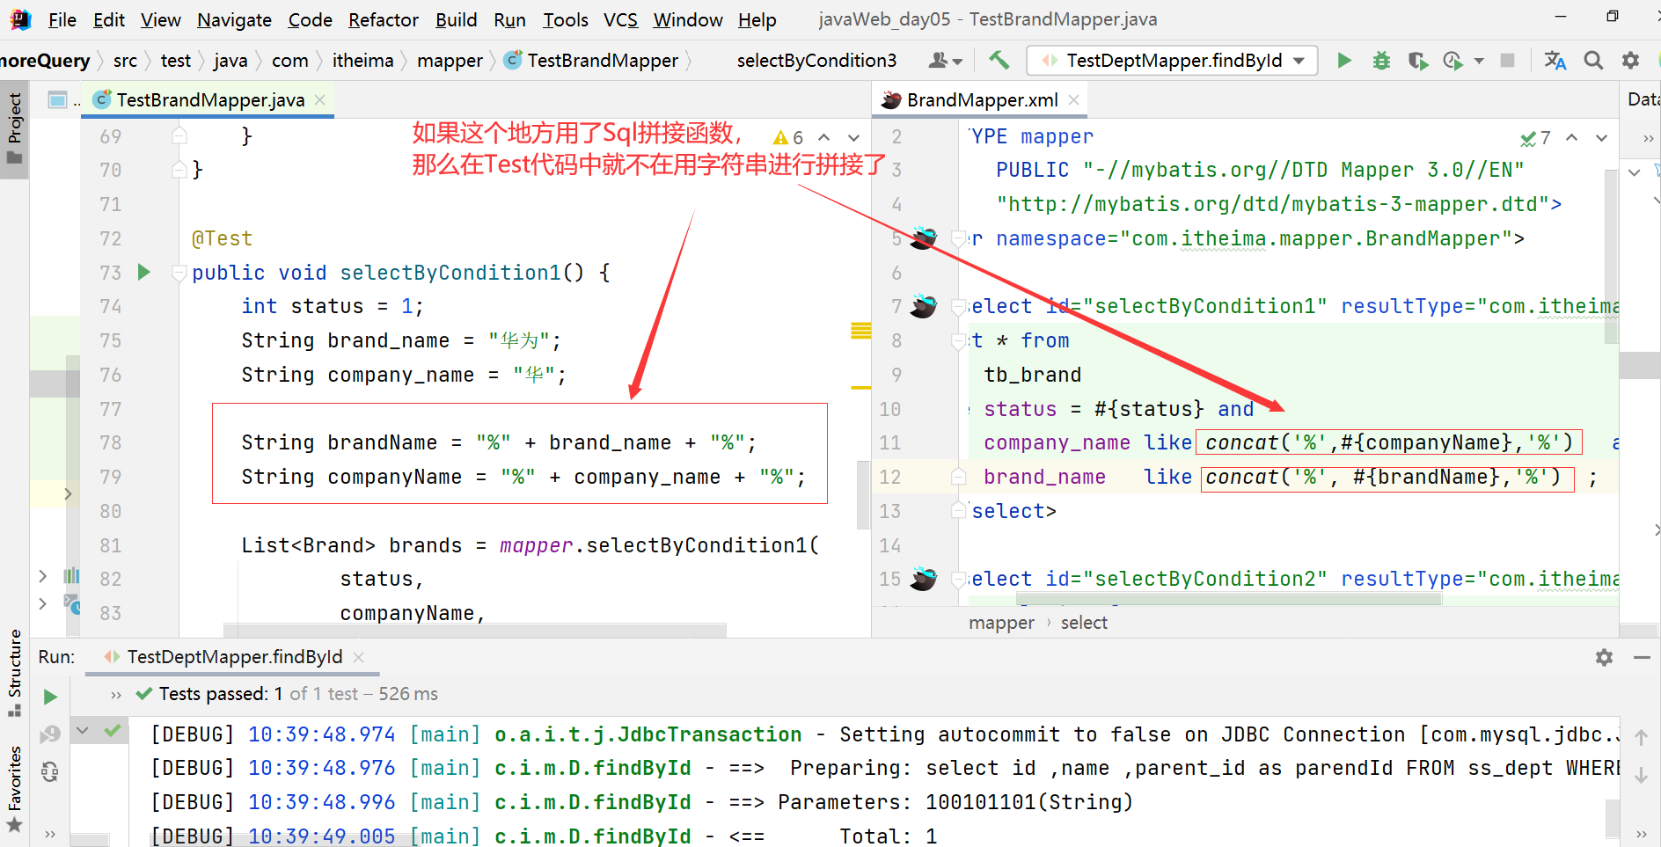Click the stop execution square icon
Screen dimensions: 1661x847
[x=1507, y=60]
